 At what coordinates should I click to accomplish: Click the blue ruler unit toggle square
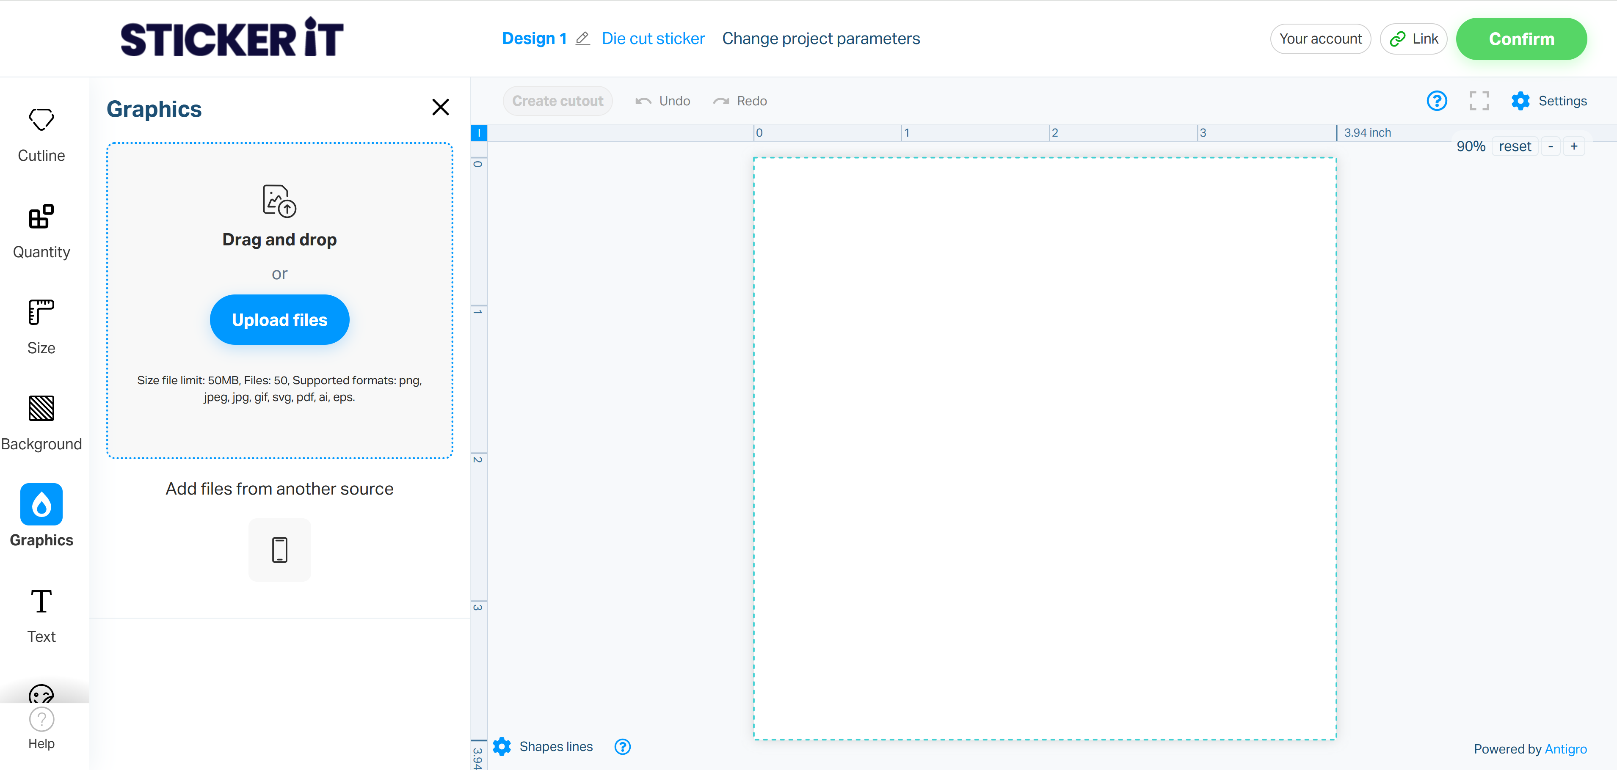point(479,132)
